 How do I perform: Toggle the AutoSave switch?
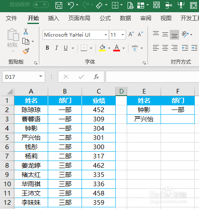(x=41, y=5)
